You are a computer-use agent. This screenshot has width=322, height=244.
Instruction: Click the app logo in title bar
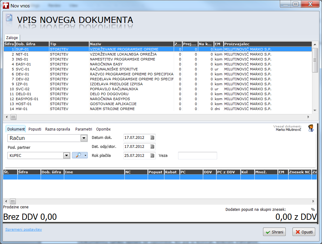tap(6, 6)
